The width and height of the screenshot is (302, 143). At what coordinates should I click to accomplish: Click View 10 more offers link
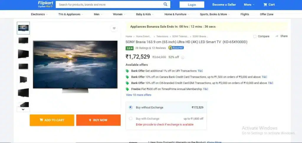(139, 95)
